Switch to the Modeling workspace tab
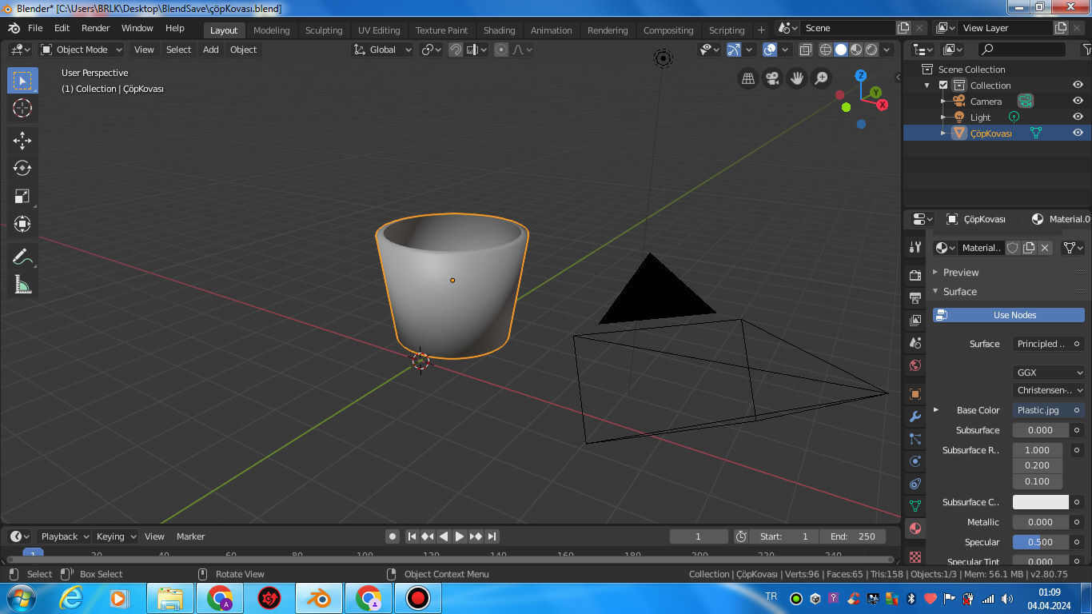This screenshot has height=614, width=1092. tap(272, 30)
